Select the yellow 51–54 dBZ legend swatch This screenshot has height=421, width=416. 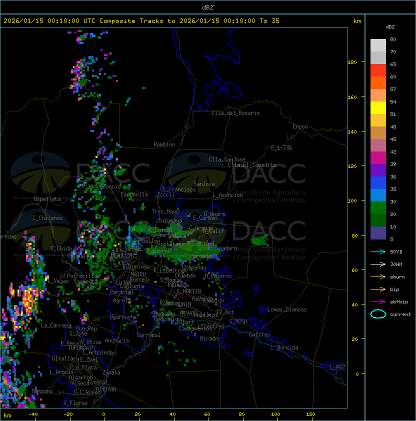click(x=378, y=108)
